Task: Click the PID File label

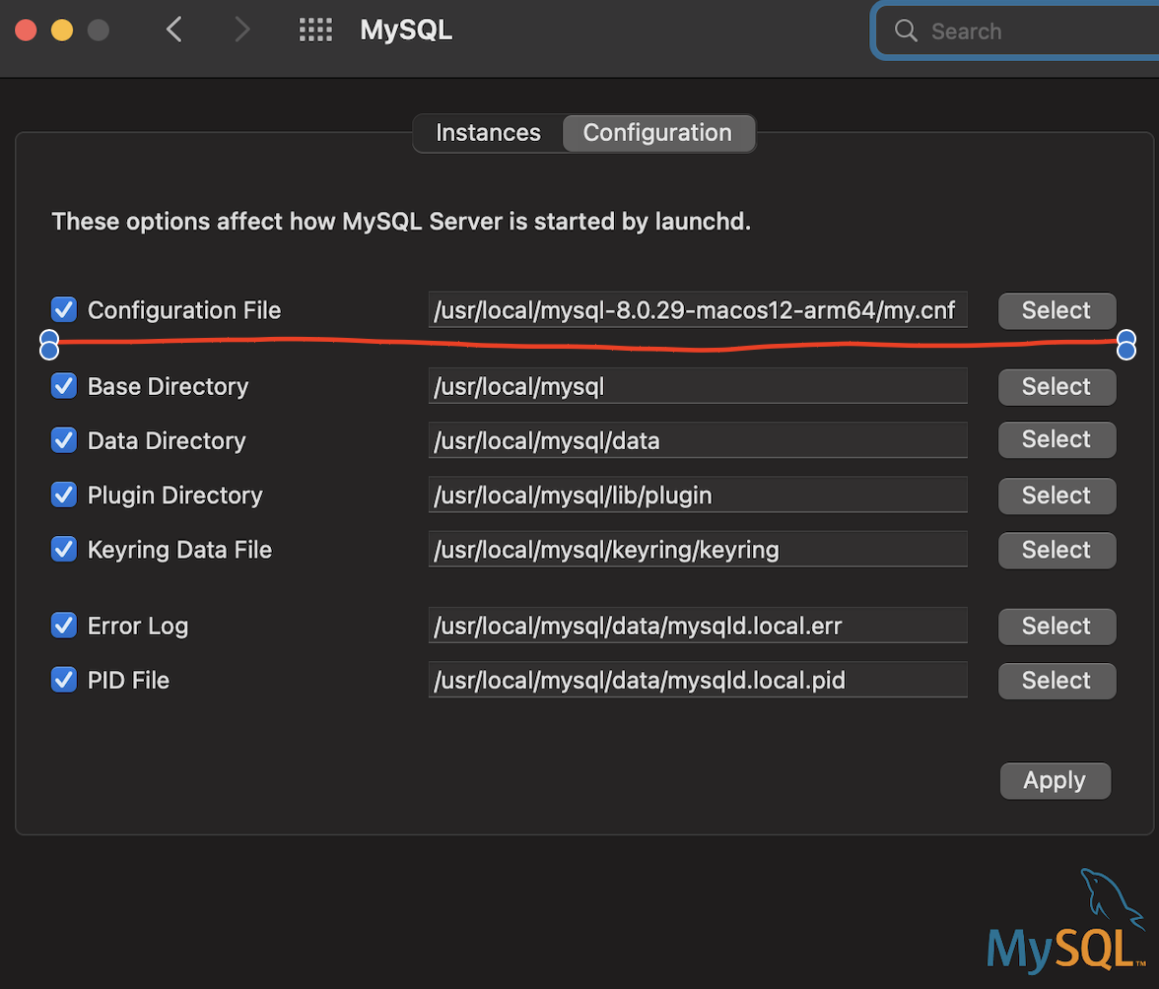Action: click(128, 681)
